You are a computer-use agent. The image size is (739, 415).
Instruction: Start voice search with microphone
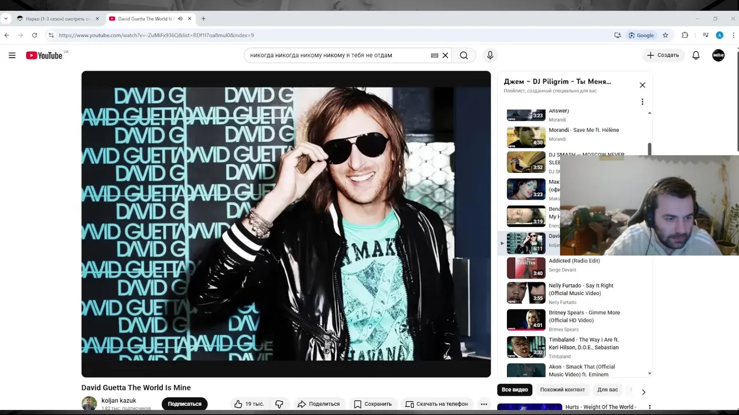tap(490, 55)
